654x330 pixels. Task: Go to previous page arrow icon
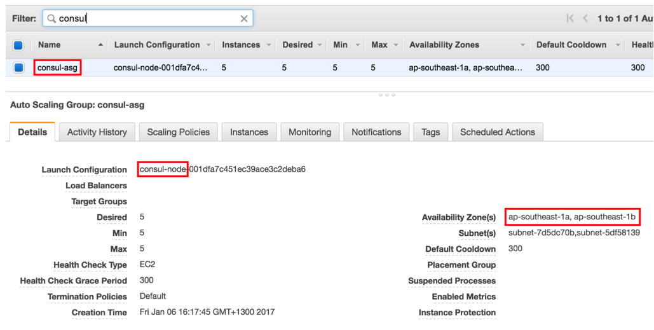click(585, 18)
